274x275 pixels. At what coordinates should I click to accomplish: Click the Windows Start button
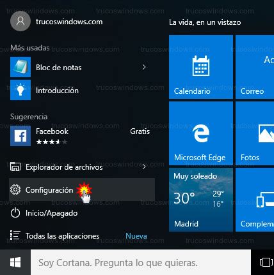[x=15, y=262]
